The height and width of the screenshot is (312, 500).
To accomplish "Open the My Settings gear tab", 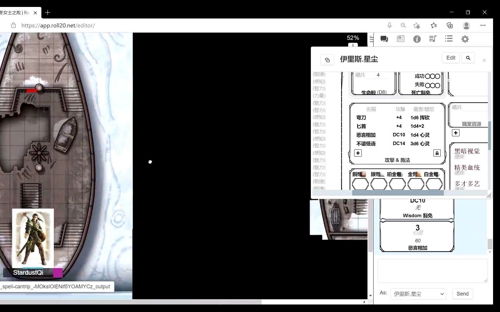I will 465,39.
